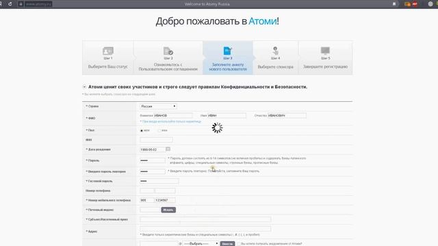Go to Step 5 Завершите регистрацию
438x246 pixels.
pos(326,57)
